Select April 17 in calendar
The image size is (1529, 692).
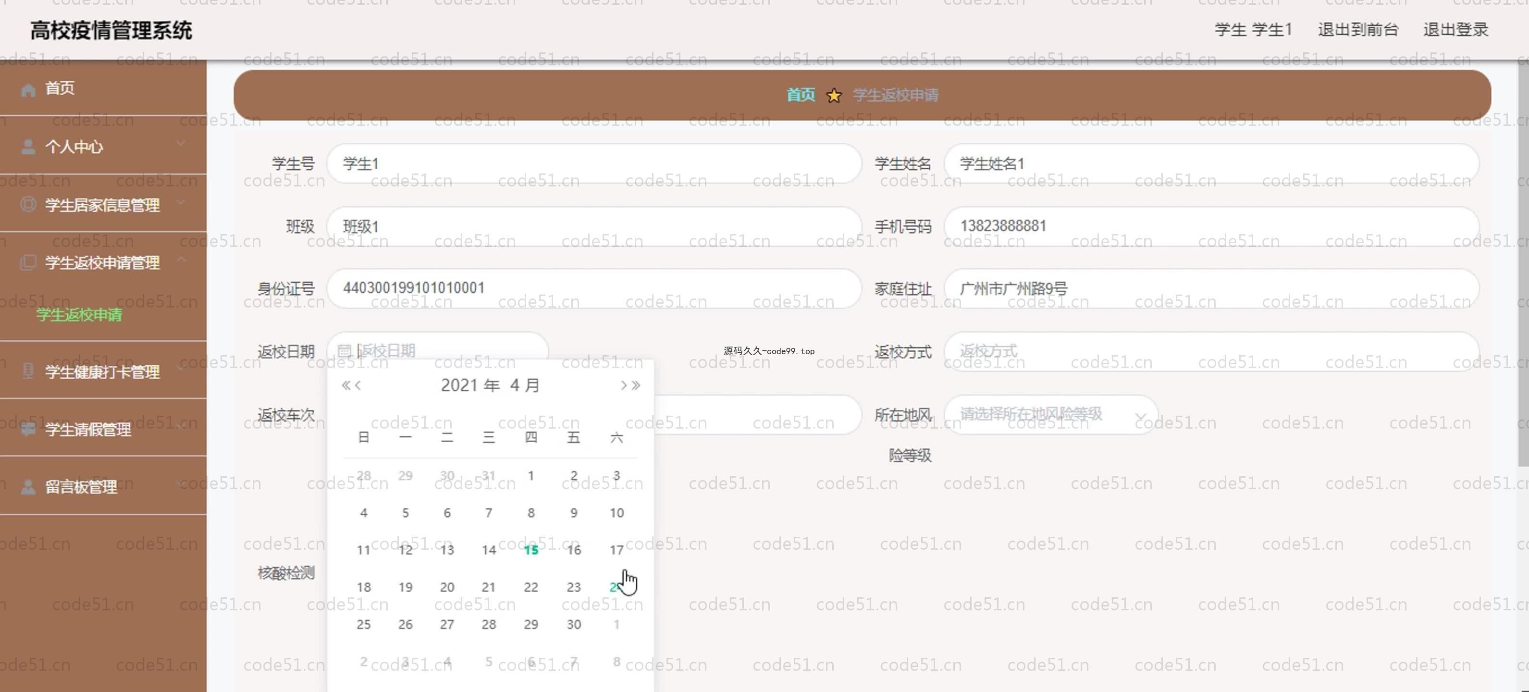tap(616, 550)
